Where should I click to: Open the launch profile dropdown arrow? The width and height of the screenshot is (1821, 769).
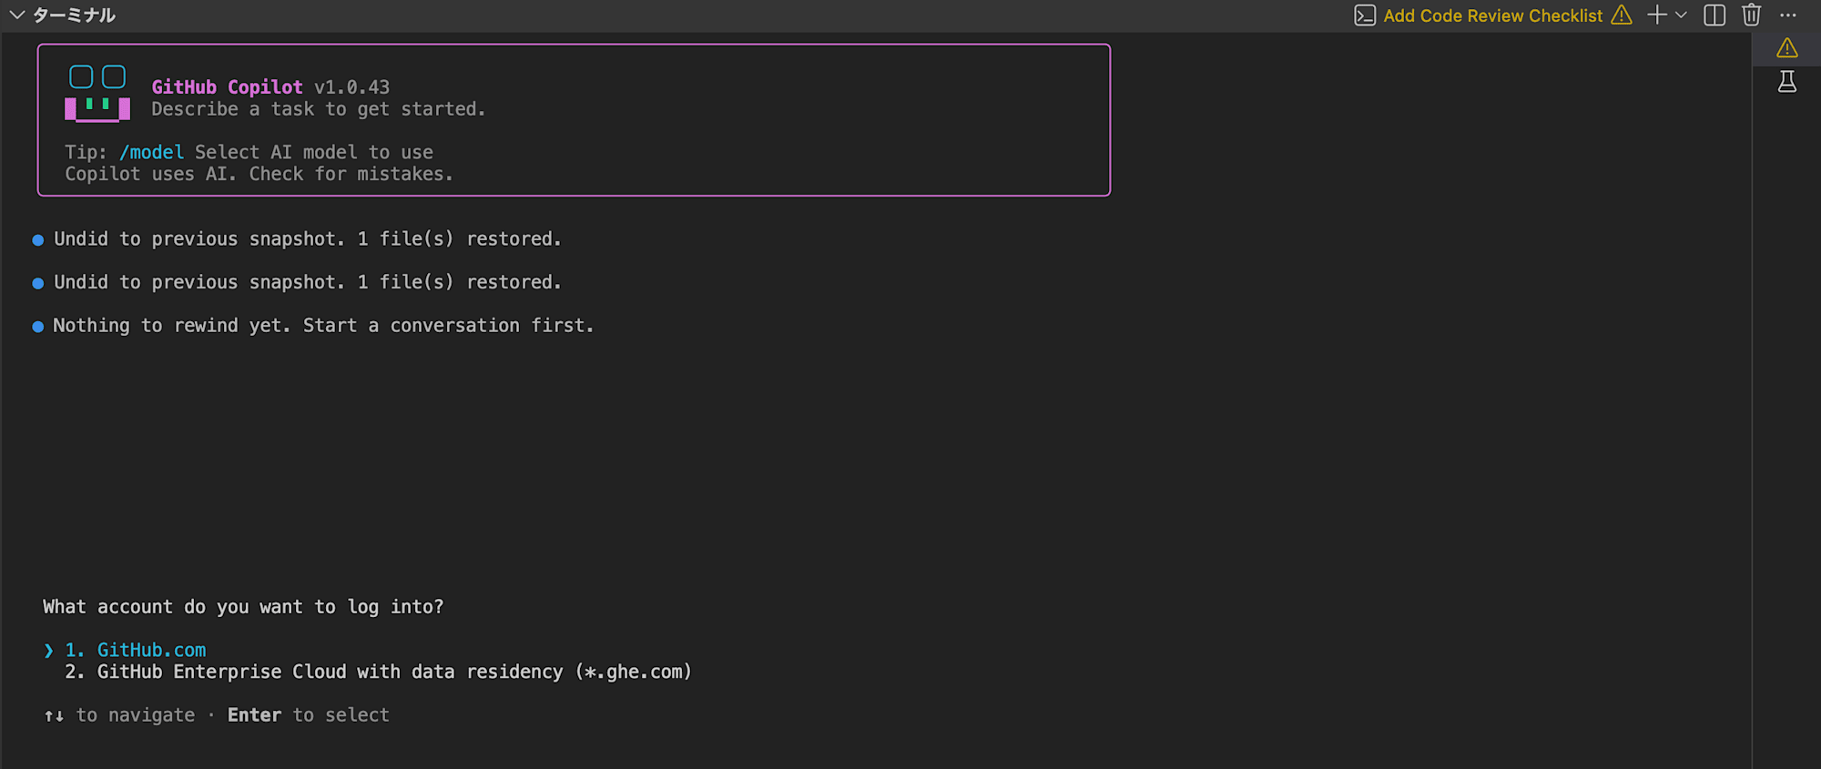click(x=1681, y=15)
